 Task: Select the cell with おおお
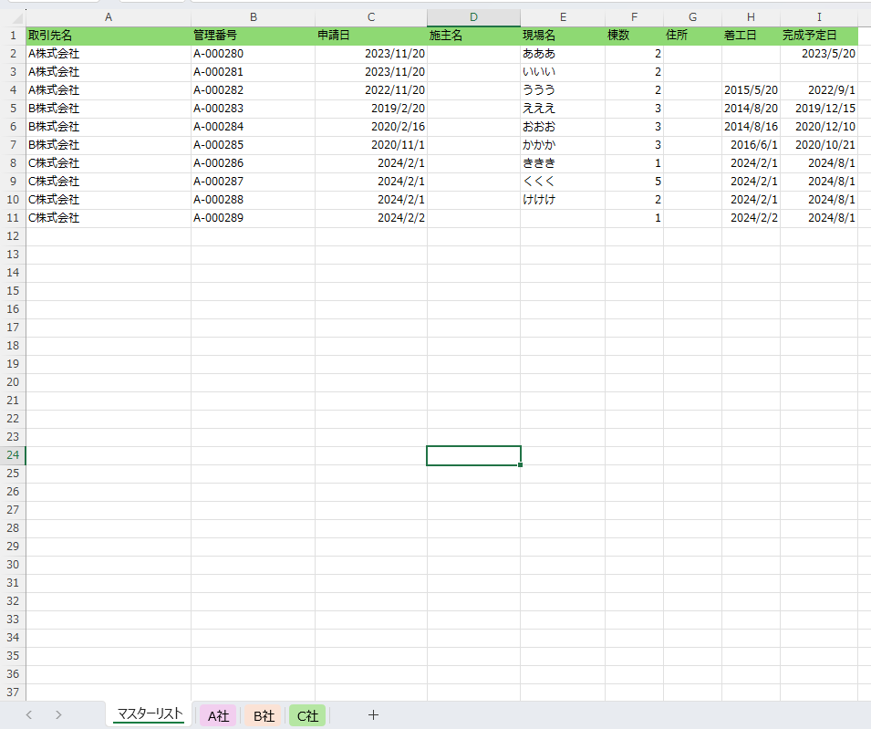click(x=563, y=127)
